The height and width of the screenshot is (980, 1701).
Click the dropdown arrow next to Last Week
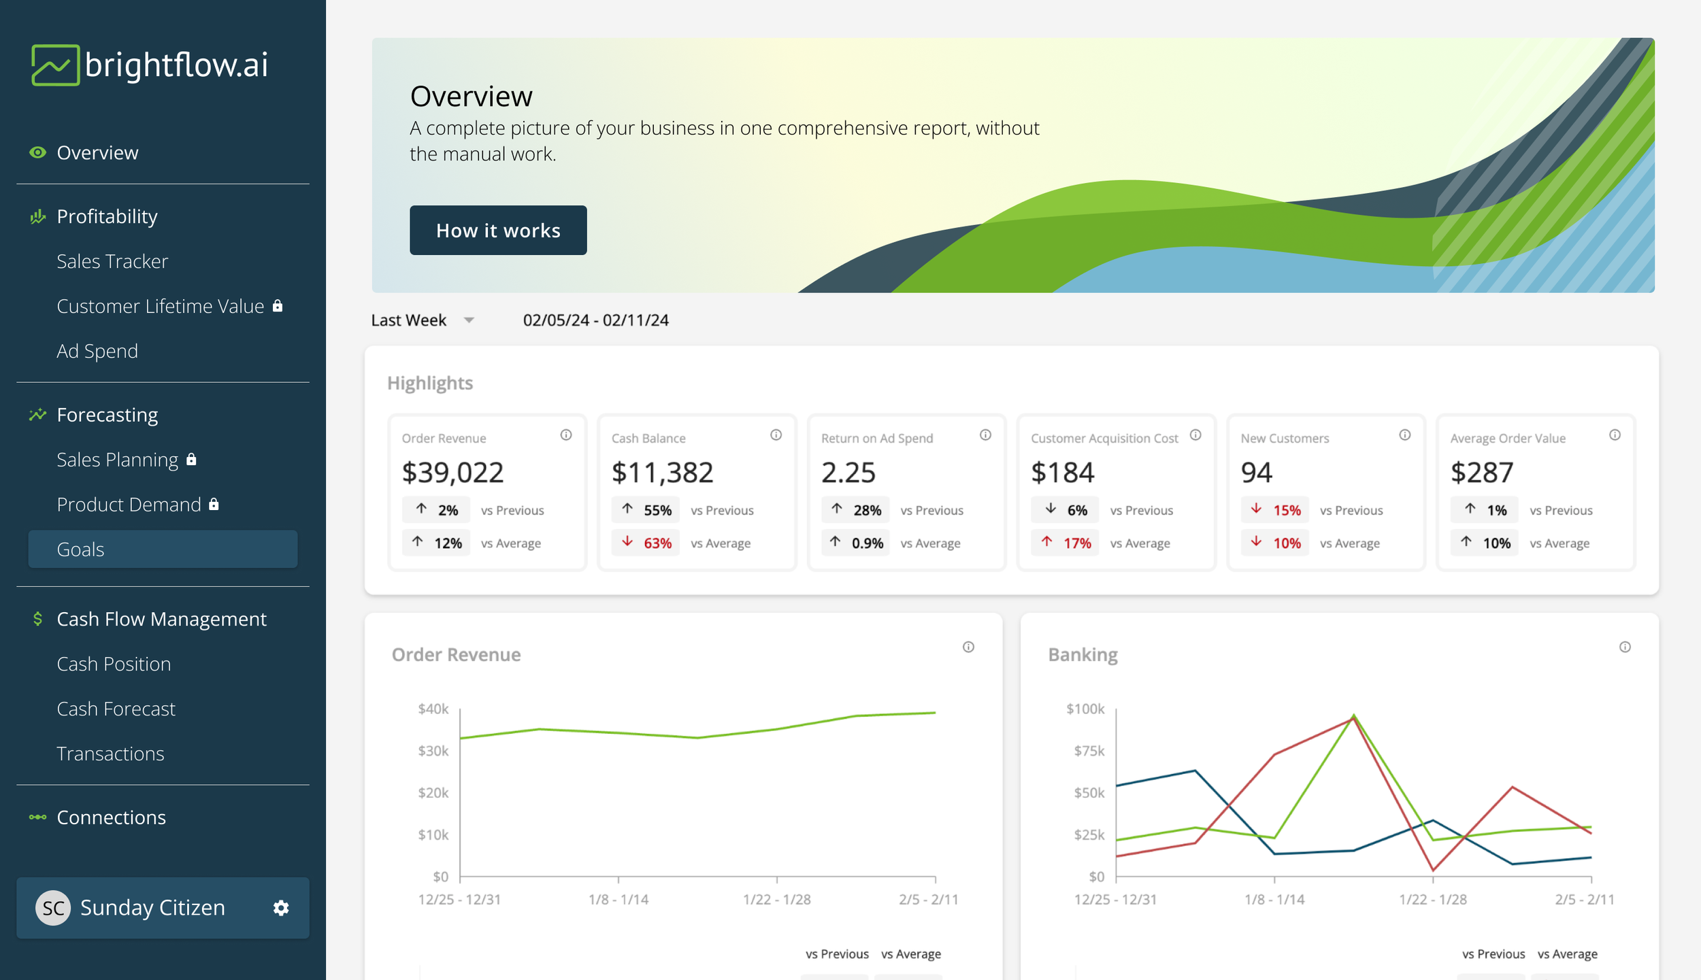pyautogui.click(x=469, y=320)
